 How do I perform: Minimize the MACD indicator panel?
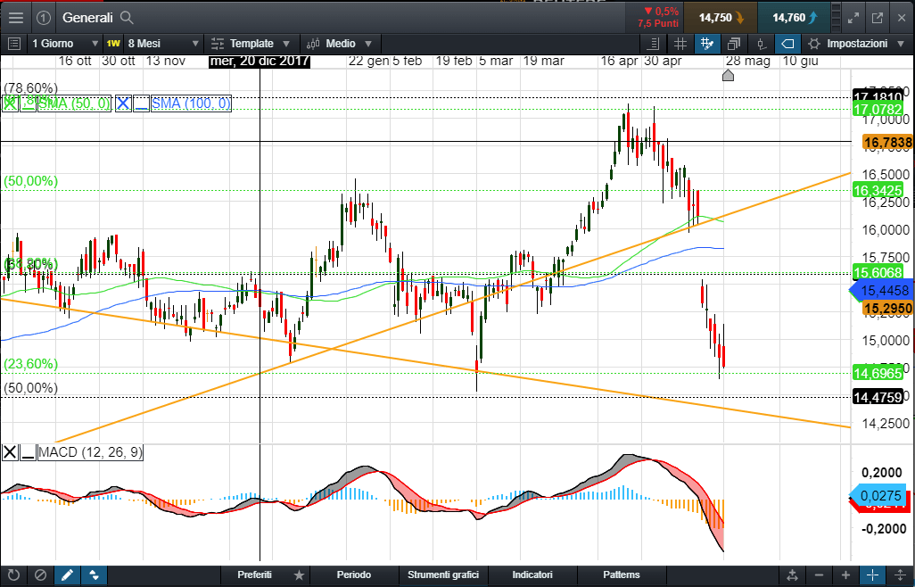click(28, 452)
